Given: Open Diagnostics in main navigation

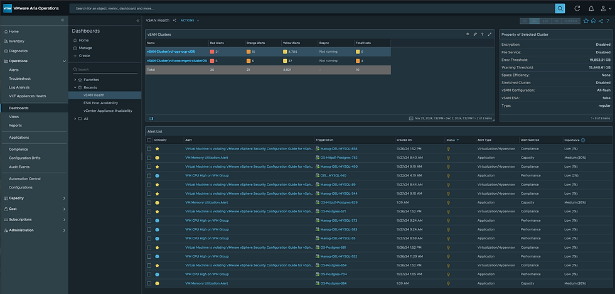Looking at the screenshot, I should [18, 51].
